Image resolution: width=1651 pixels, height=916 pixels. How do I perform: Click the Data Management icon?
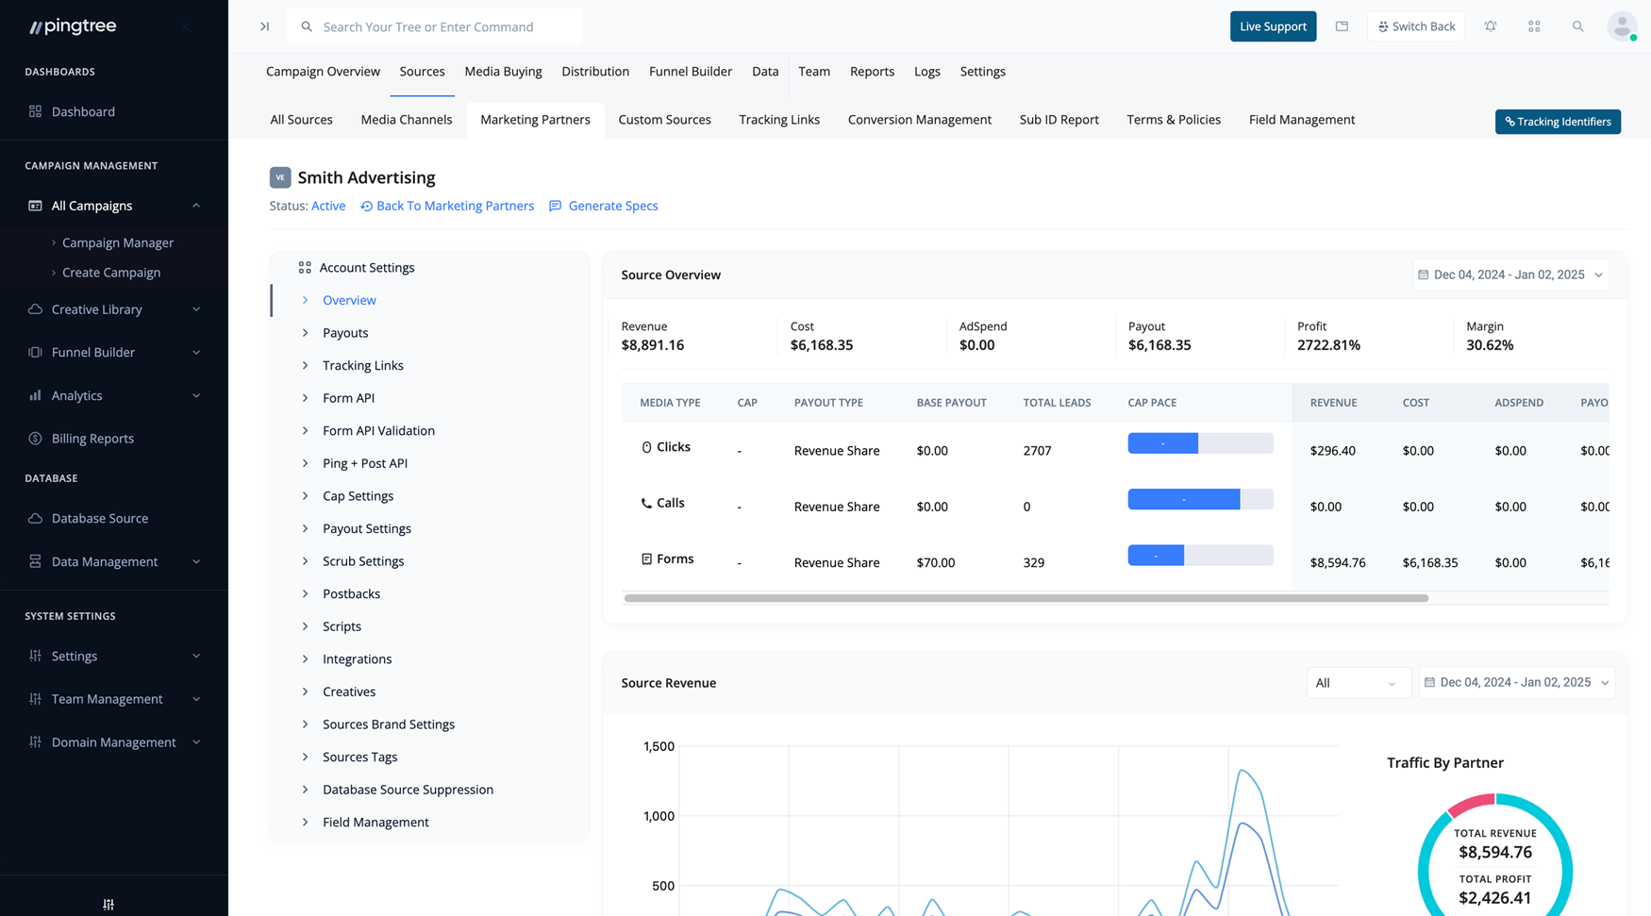click(x=35, y=561)
